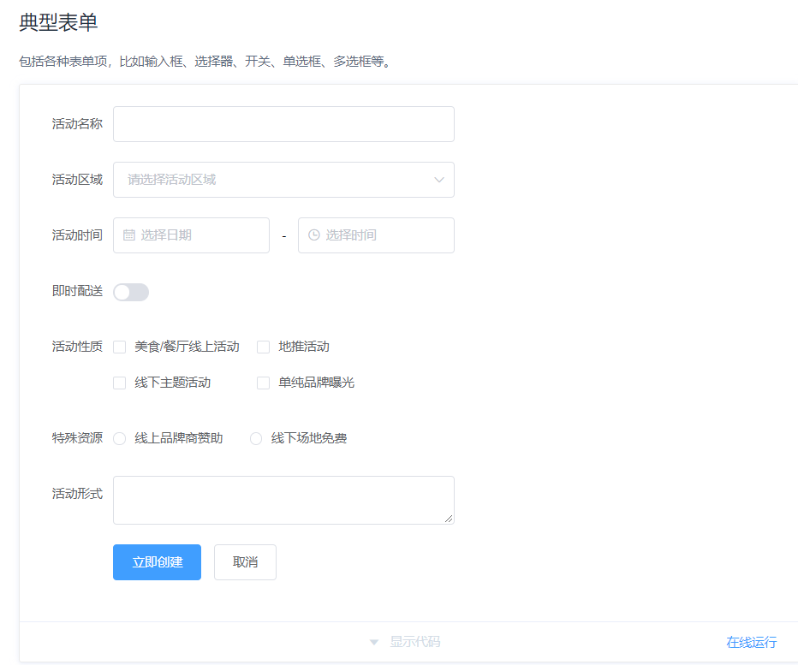
Task: Click the chevron icon beside 显示代码
Action: [374, 641]
